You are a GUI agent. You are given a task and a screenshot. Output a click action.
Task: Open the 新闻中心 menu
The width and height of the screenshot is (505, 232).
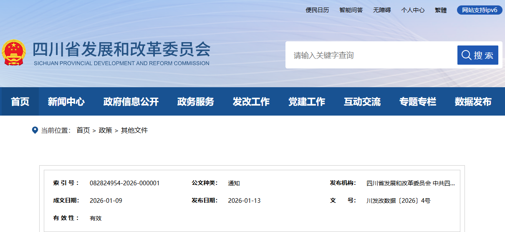click(66, 101)
